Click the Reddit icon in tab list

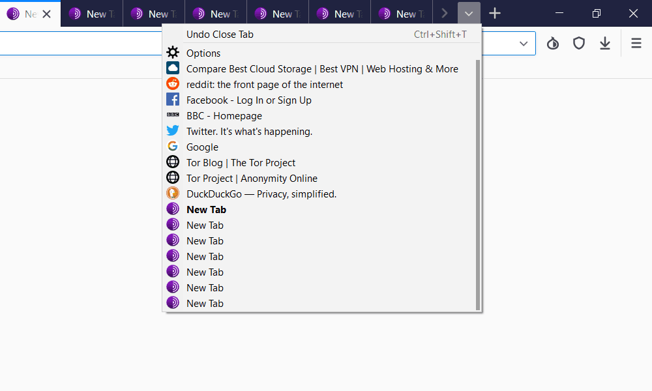(173, 85)
